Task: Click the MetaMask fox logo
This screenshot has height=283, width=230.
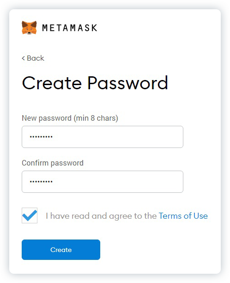Action: pyautogui.click(x=29, y=28)
